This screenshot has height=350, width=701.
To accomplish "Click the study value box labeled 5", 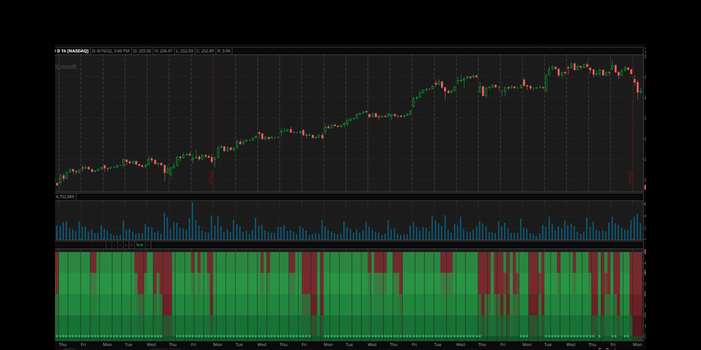I will click(132, 245).
